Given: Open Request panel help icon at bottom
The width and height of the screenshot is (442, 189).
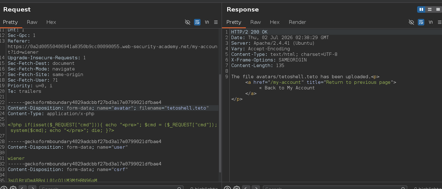Looking at the screenshot, I should point(4,187).
